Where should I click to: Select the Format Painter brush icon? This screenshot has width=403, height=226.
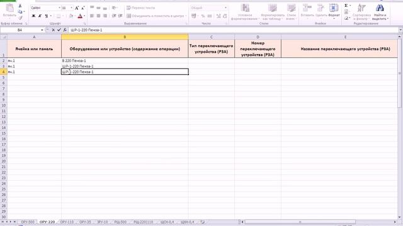pyautogui.click(x=20, y=18)
